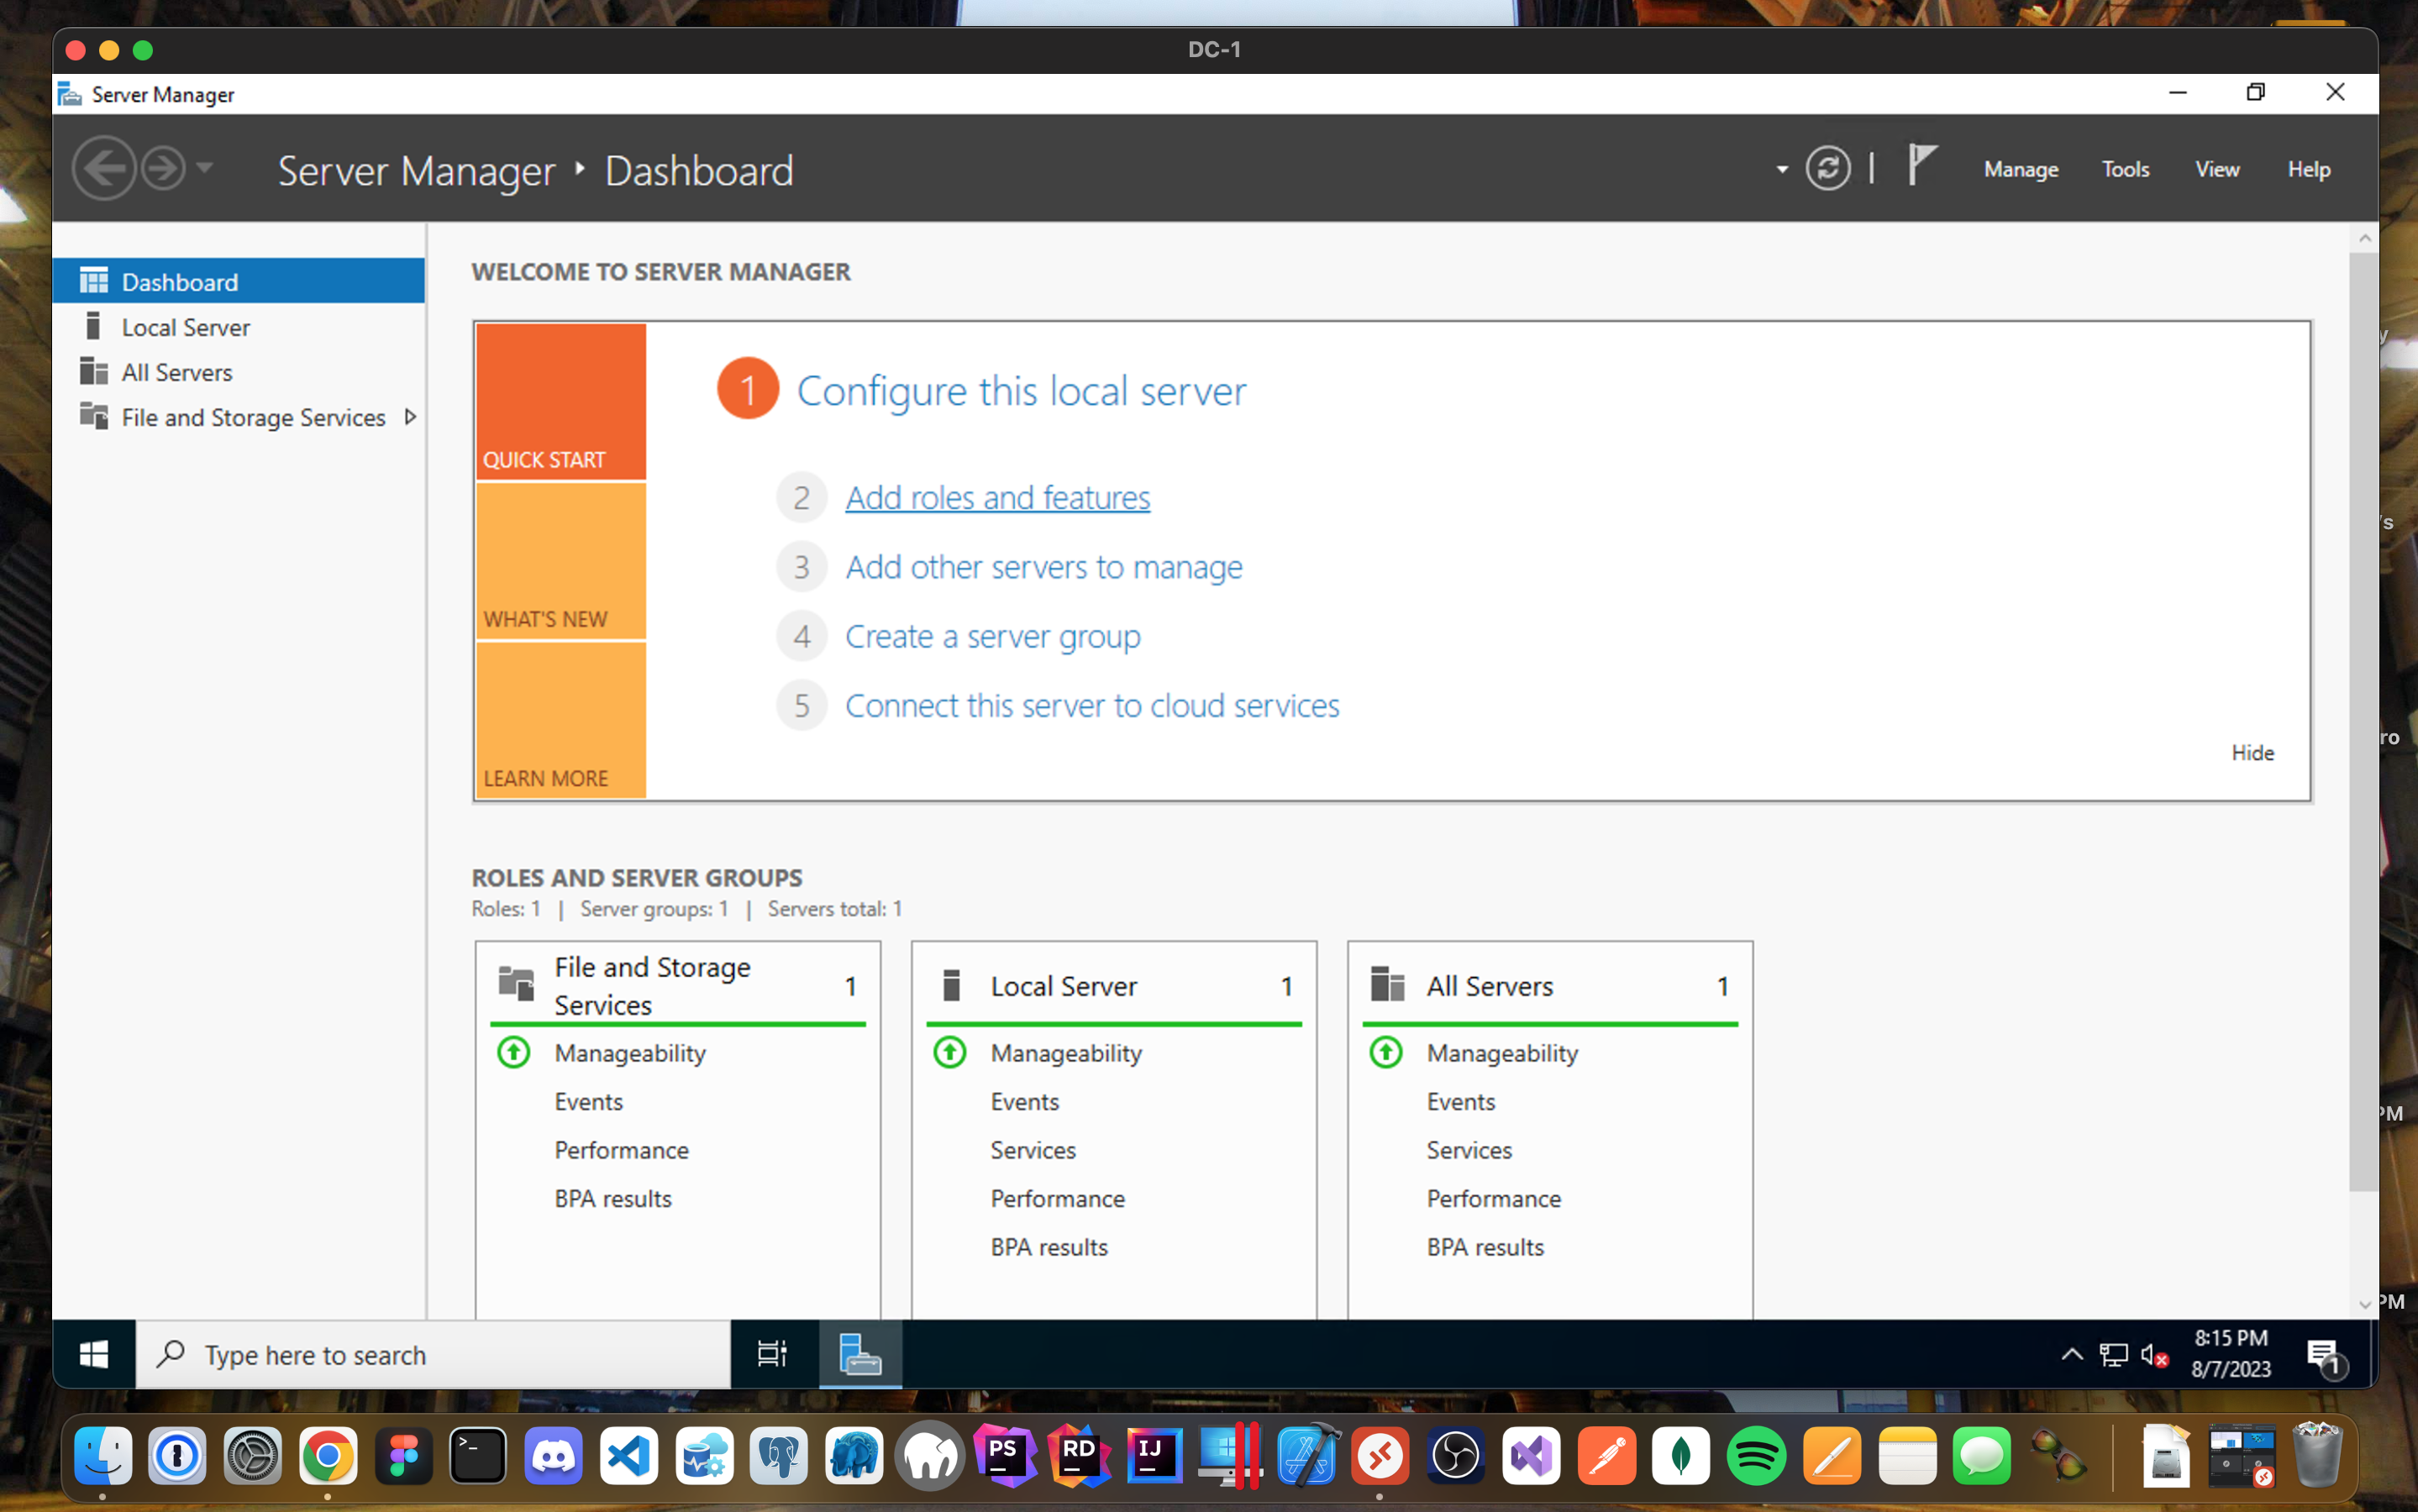Hide the welcome tile
The image size is (2418, 1512).
tap(2252, 752)
